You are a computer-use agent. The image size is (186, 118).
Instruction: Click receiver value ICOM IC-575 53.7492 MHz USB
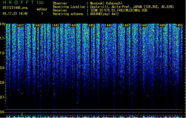pyautogui.click(x=119, y=10)
